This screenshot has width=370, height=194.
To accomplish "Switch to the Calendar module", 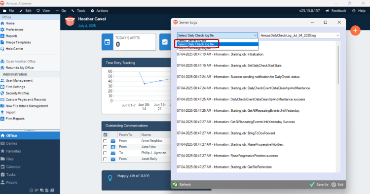I will (x=30, y=167).
